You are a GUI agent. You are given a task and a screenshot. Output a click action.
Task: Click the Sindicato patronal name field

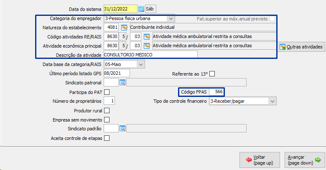186,83
